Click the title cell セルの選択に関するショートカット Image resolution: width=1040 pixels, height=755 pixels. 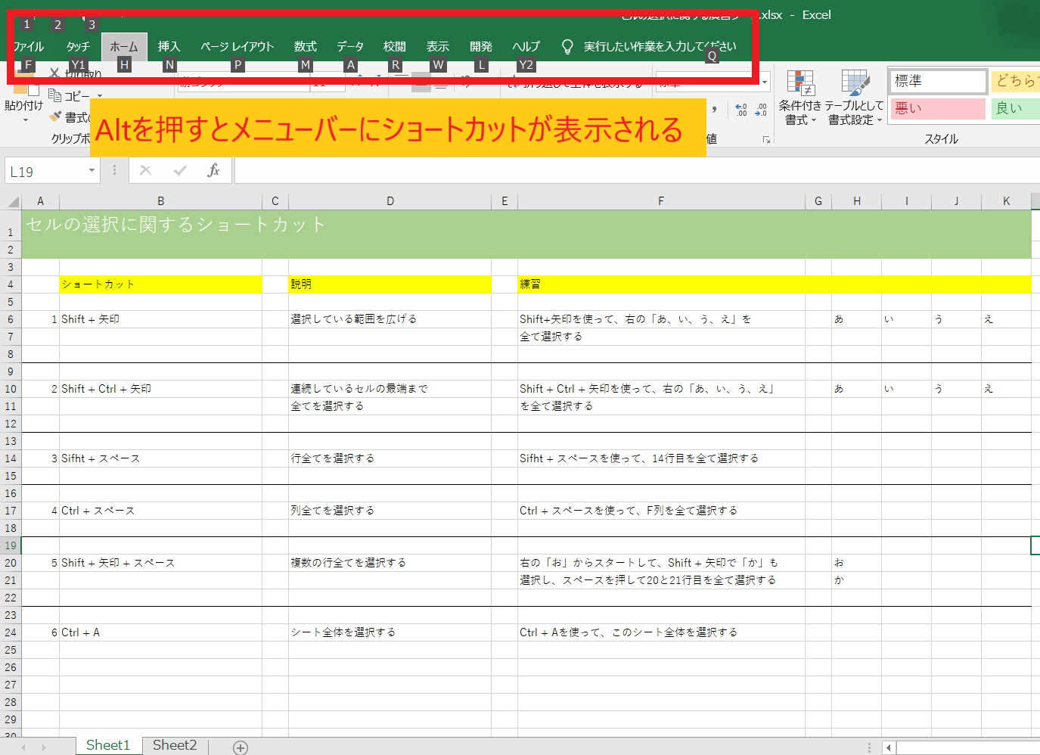[x=175, y=225]
